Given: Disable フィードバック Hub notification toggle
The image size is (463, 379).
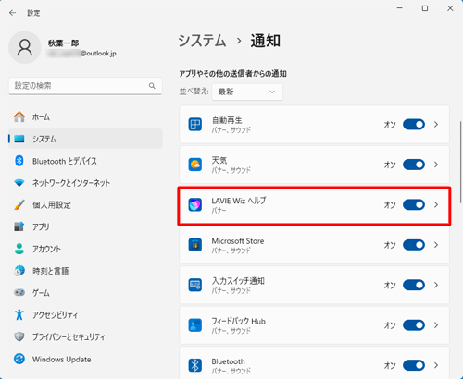Looking at the screenshot, I should coord(414,325).
